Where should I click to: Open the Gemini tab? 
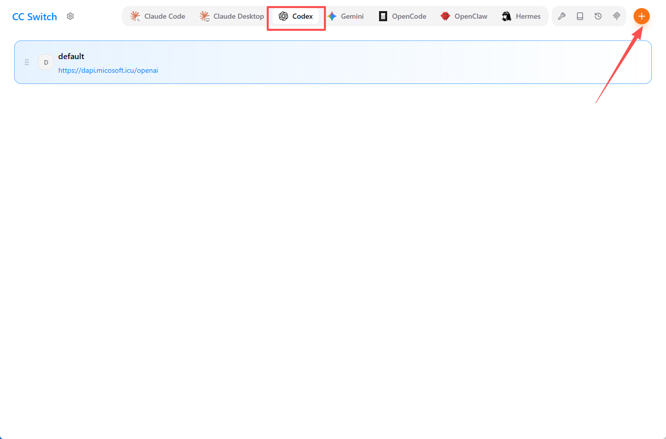click(x=346, y=16)
